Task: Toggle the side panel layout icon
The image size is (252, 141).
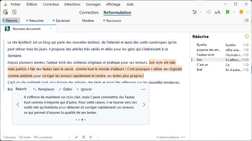Action: coord(246,20)
